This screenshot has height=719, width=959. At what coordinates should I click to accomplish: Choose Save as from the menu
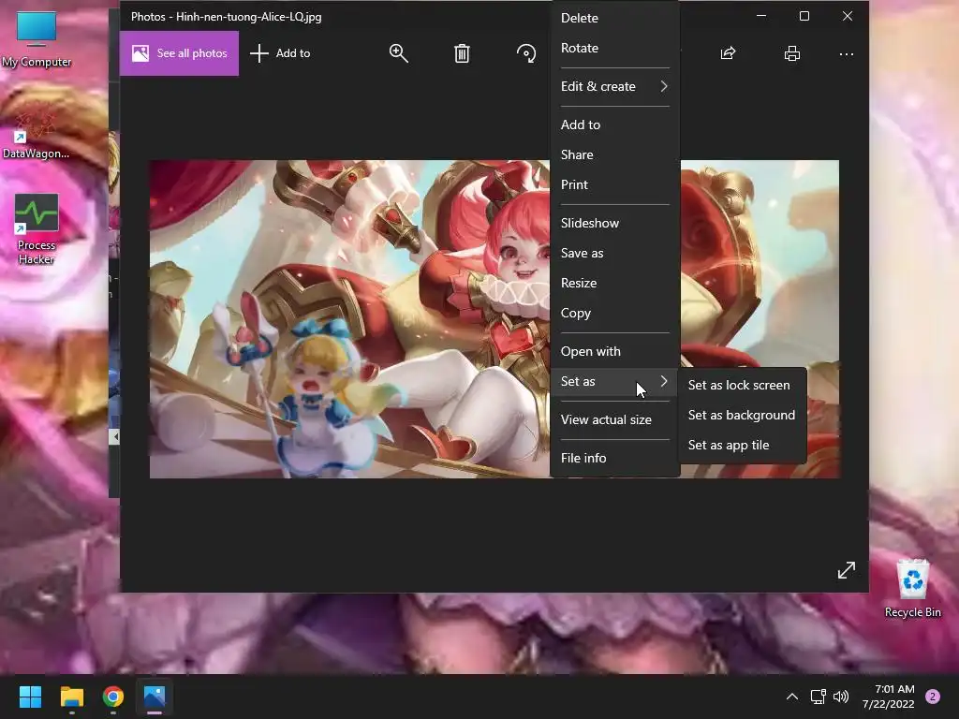click(x=614, y=253)
